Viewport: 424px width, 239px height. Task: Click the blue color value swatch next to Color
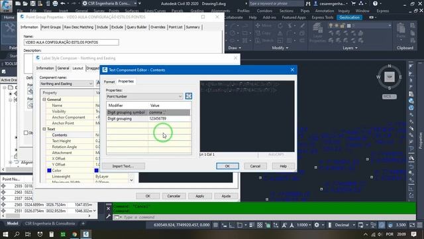[96, 171]
